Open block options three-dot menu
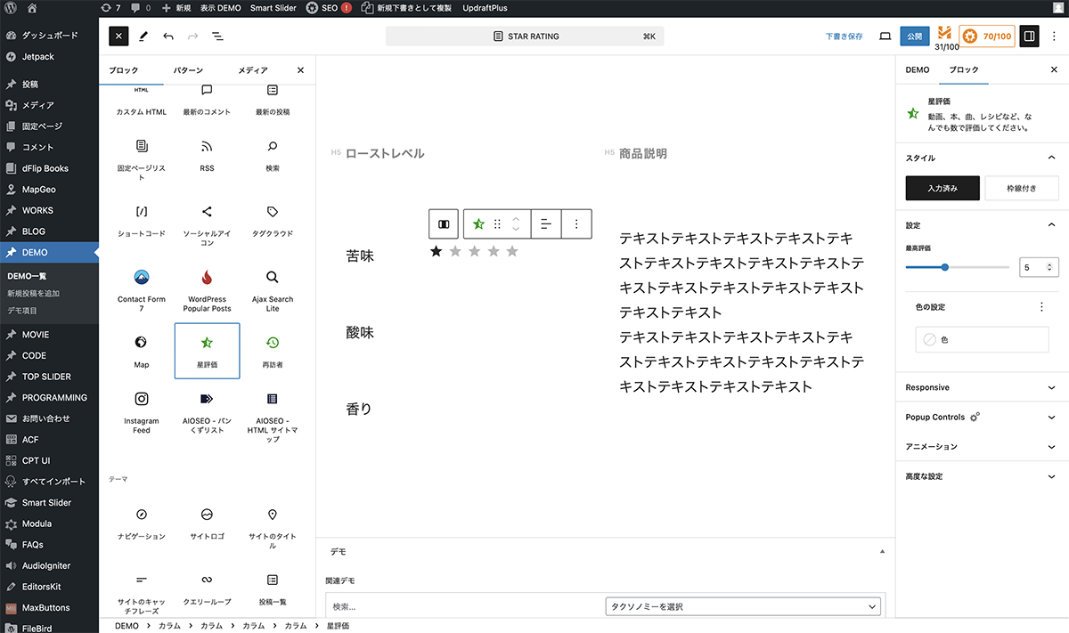The image size is (1069, 633). click(576, 224)
